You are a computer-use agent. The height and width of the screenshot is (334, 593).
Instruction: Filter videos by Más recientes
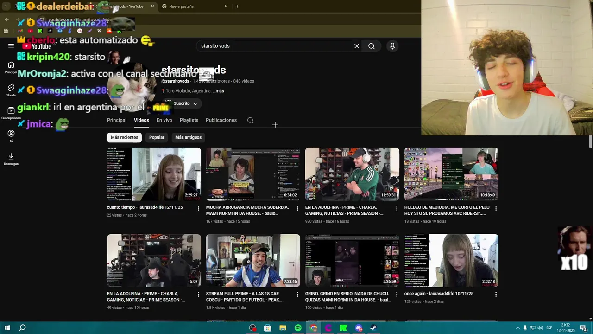(x=124, y=137)
